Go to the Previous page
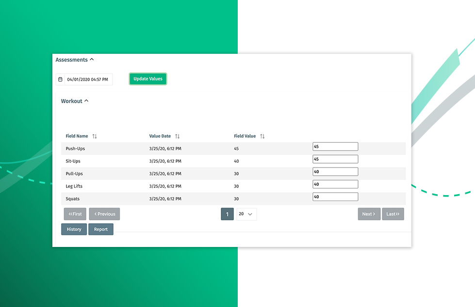This screenshot has height=307, width=475. (x=104, y=214)
